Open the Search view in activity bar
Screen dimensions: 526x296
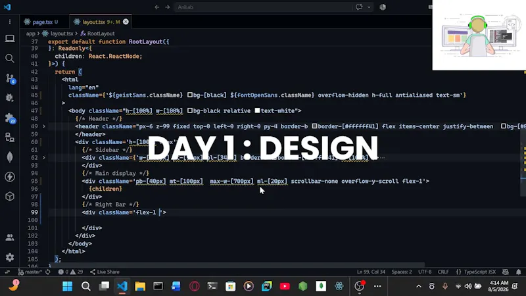[10, 59]
